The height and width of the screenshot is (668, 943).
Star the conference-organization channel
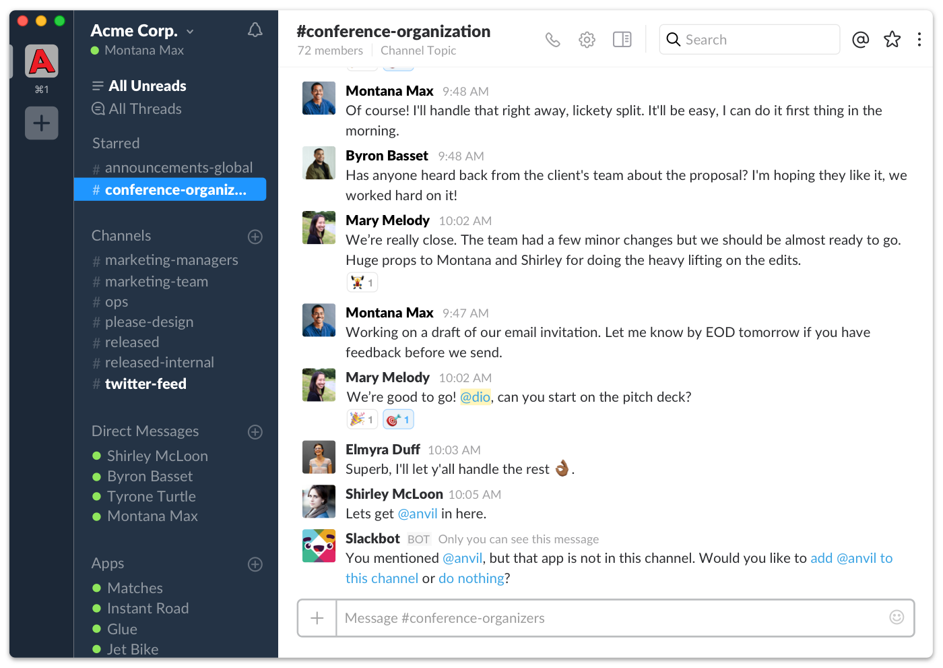pos(892,39)
